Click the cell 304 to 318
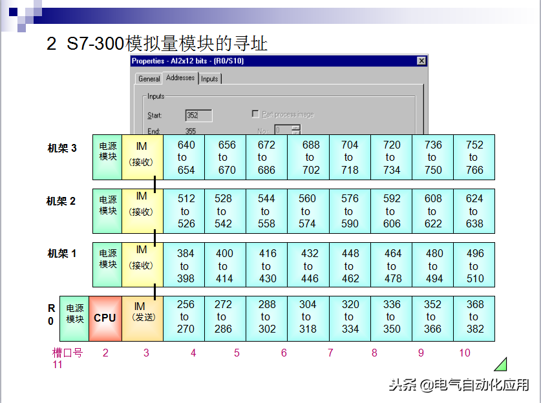This screenshot has height=403, width=541. pyautogui.click(x=308, y=318)
